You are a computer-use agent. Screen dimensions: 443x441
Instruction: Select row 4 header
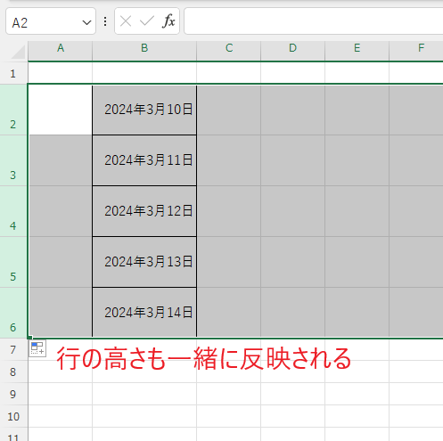[x=13, y=211]
